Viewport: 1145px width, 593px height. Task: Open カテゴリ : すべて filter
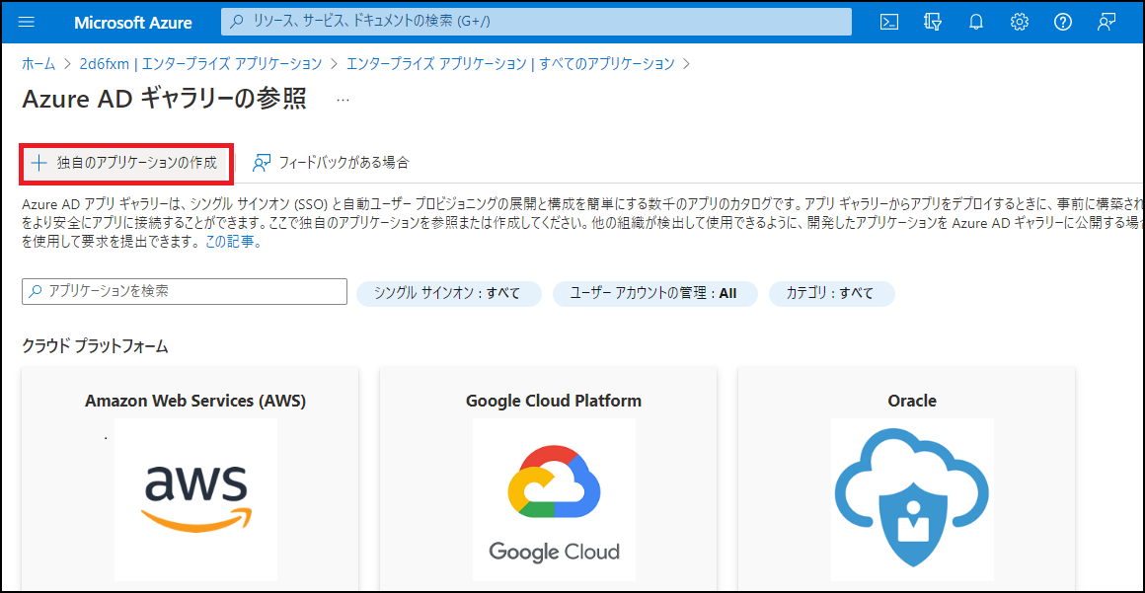[832, 294]
